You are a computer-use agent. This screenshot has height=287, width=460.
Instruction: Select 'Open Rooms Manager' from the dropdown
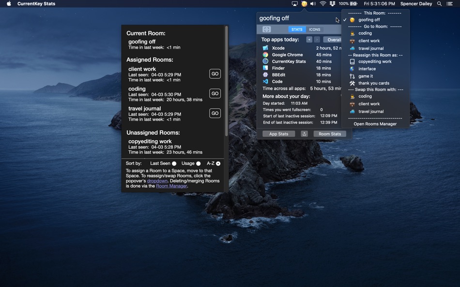375,124
